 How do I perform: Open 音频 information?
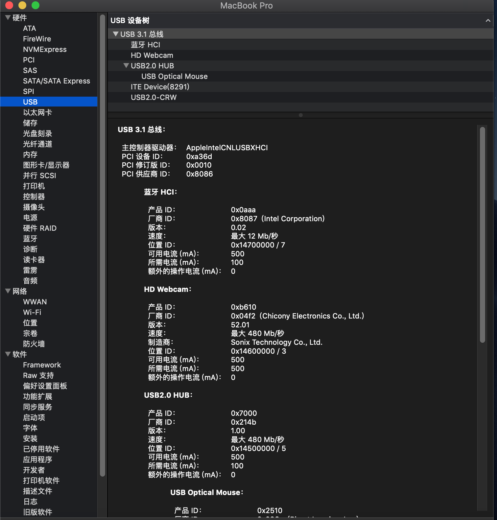click(x=30, y=281)
